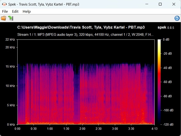Click the 3:30 time label
The width and height of the screenshot is (181, 136).
131,129
